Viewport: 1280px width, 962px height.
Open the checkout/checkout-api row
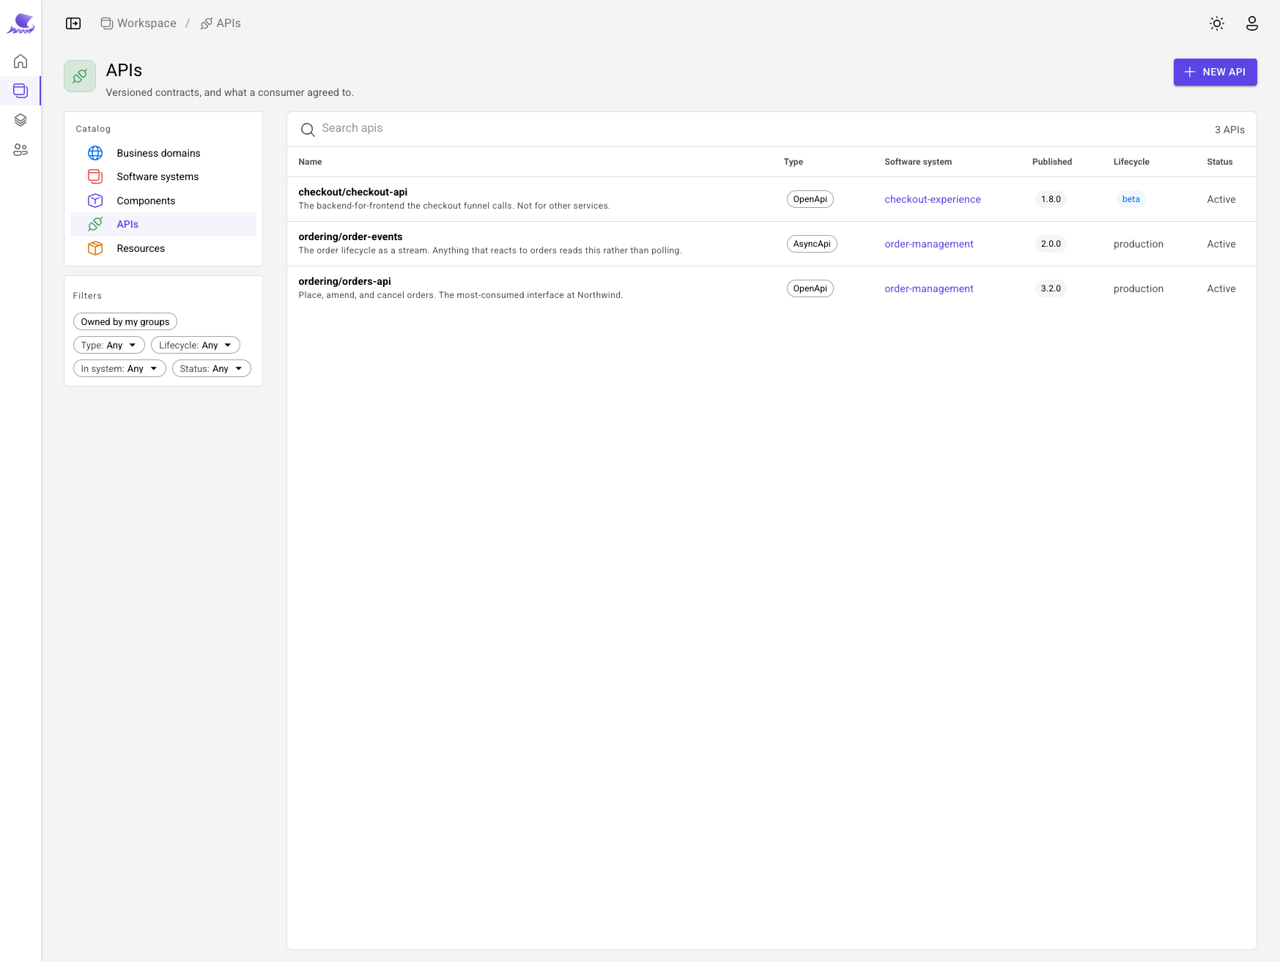point(772,199)
